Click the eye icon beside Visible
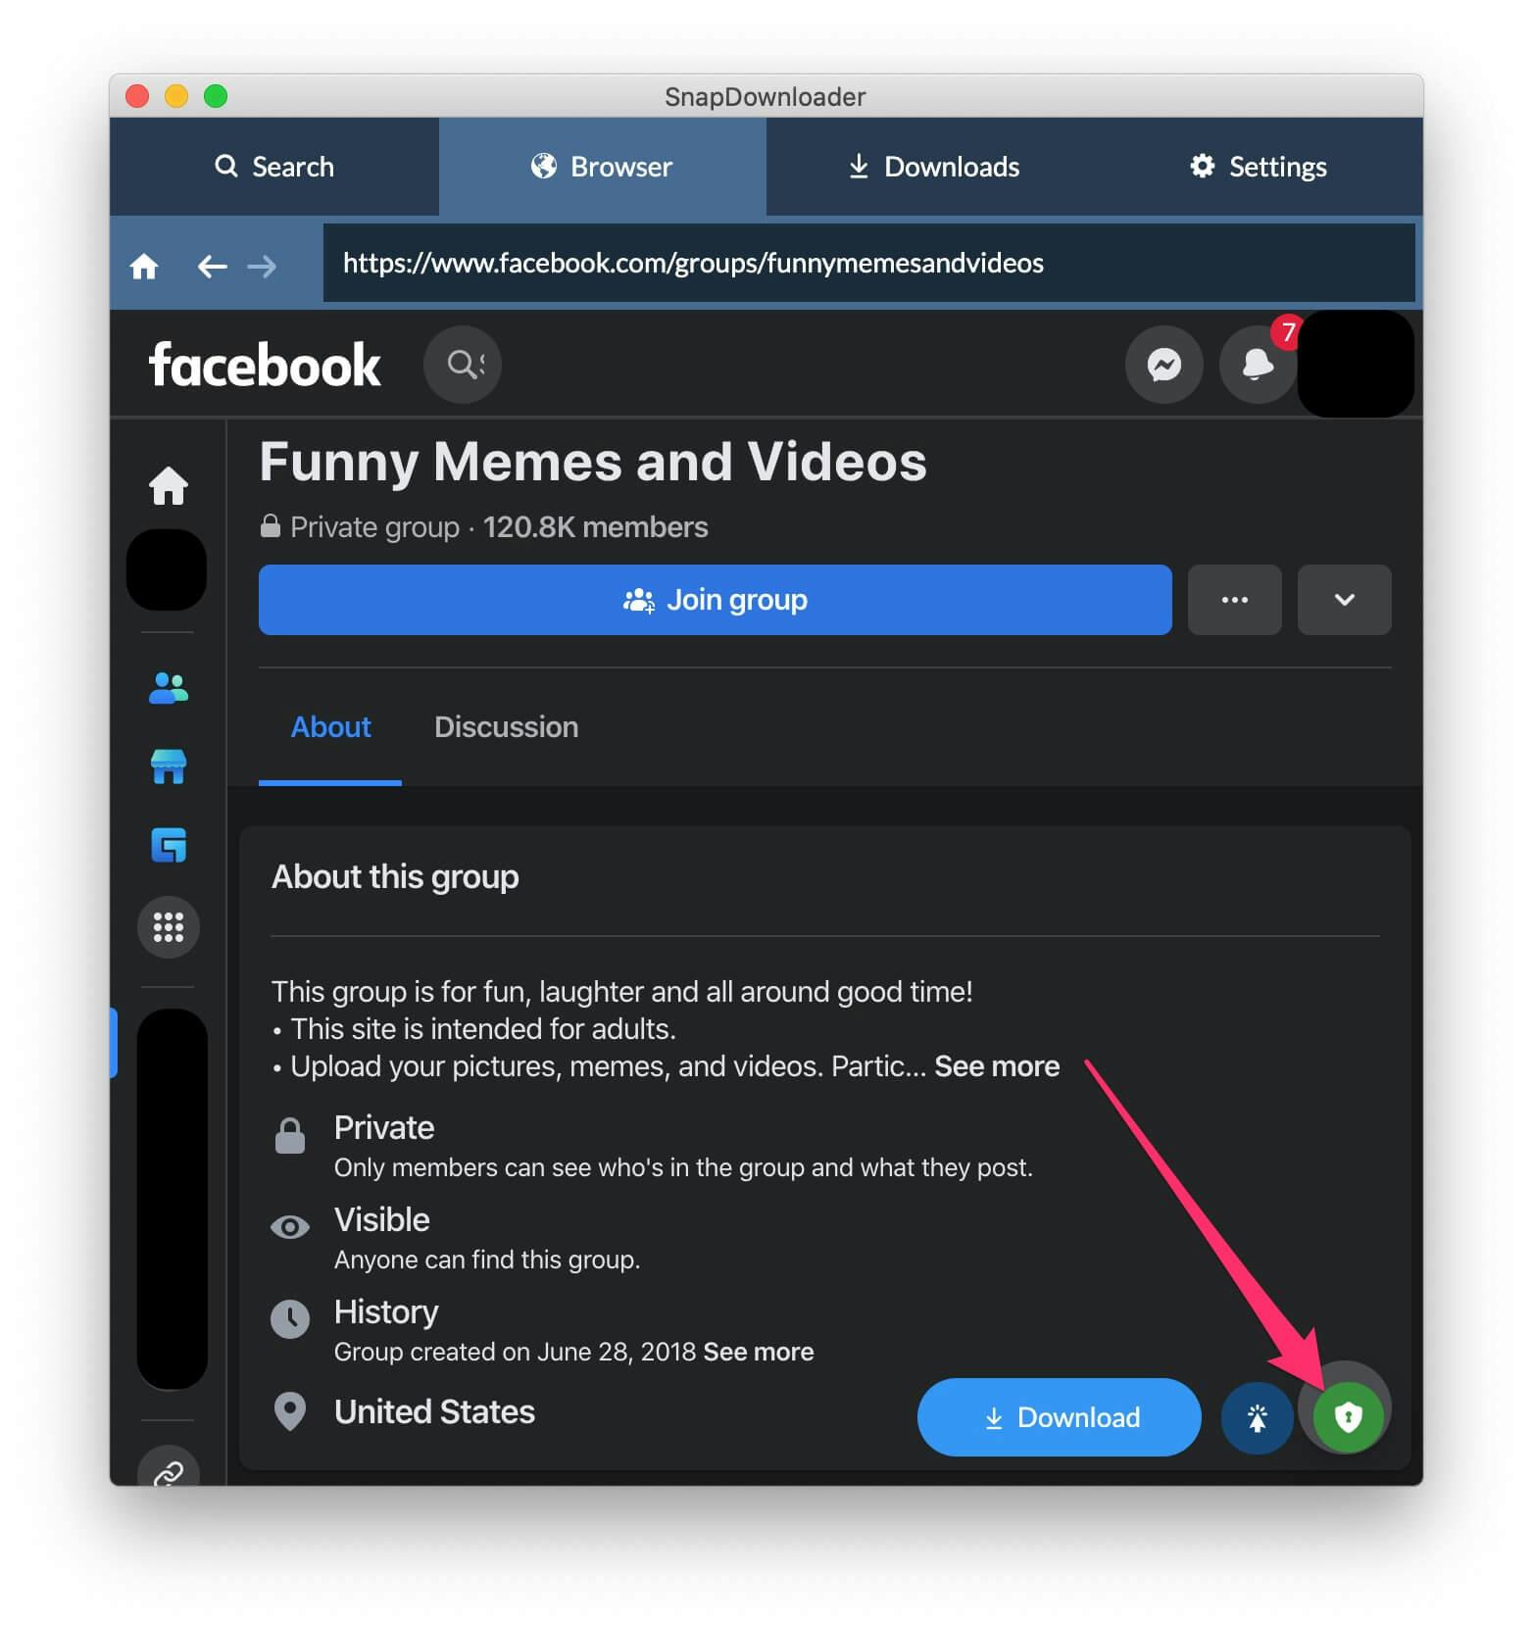Screen dimensions: 1533x1631 290,1227
